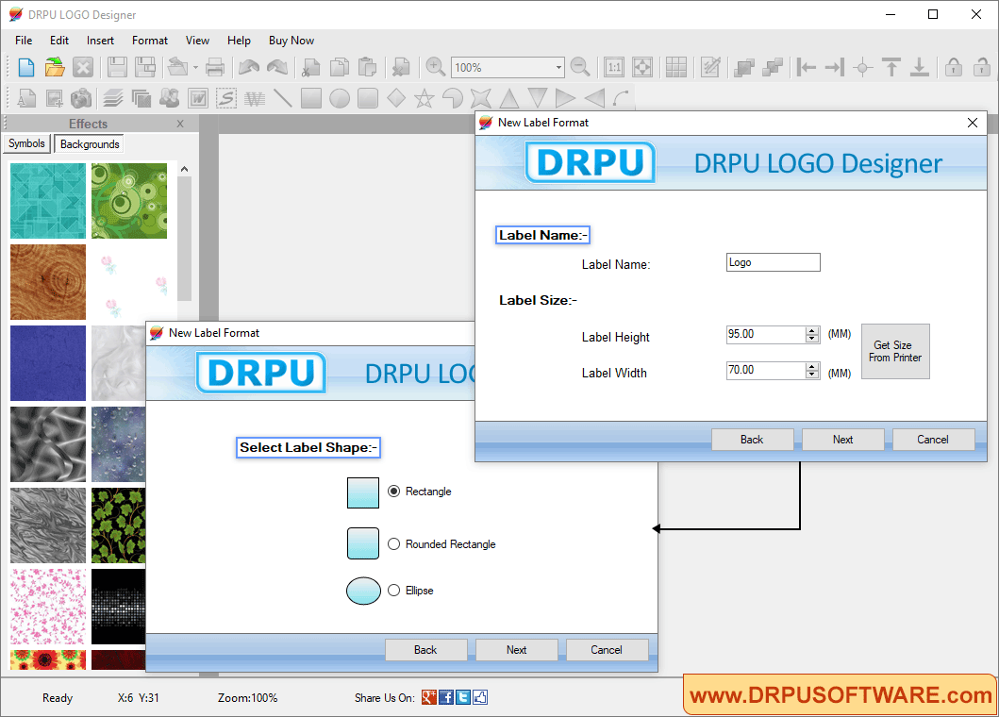
Task: Open the Buy Now menu
Action: (x=291, y=41)
